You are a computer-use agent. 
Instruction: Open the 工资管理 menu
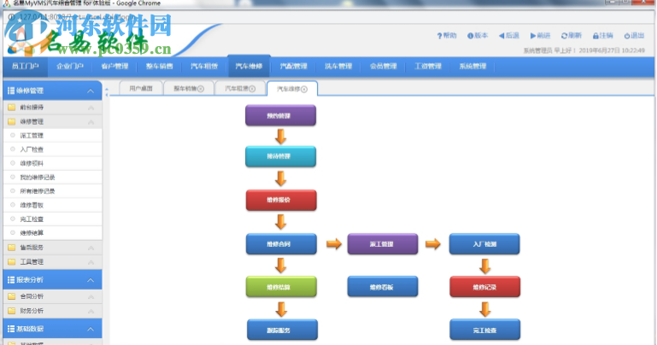click(428, 66)
